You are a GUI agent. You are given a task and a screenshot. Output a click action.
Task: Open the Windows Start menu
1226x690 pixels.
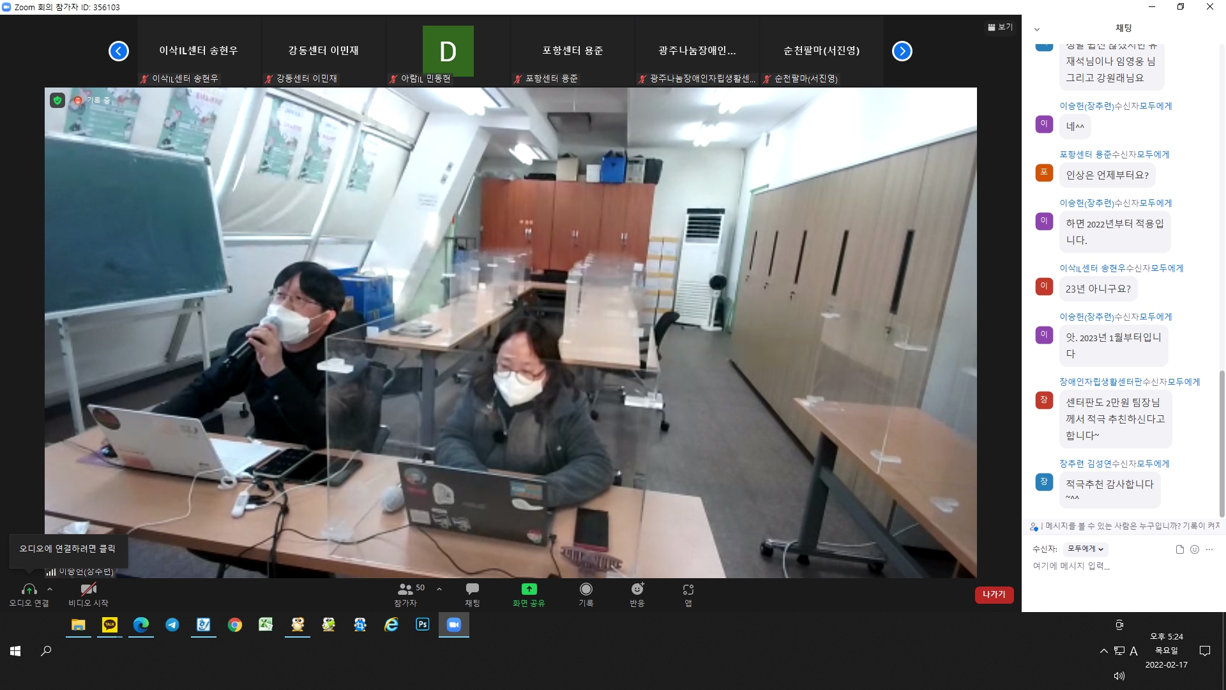[15, 651]
